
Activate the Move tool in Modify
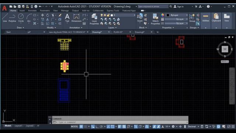[x=43, y=15]
